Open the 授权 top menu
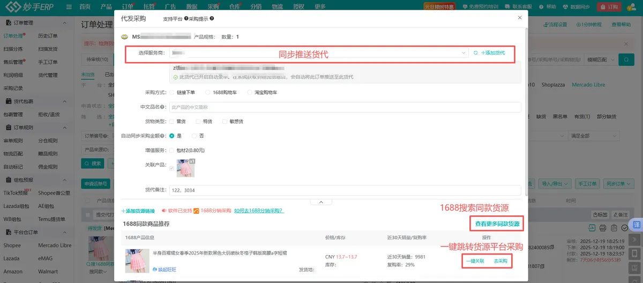This screenshot has width=643, height=283. click(299, 7)
